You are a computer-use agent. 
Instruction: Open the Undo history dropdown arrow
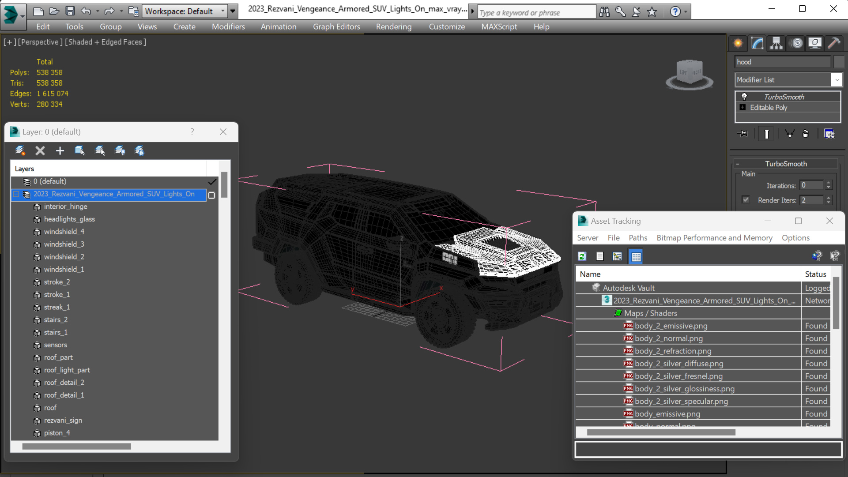97,11
